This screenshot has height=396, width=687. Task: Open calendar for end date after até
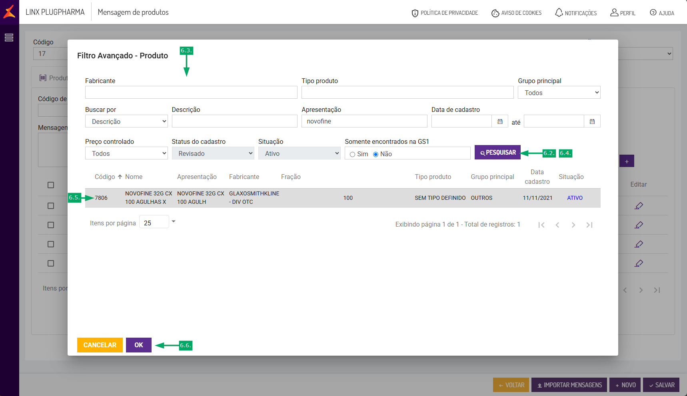point(592,121)
